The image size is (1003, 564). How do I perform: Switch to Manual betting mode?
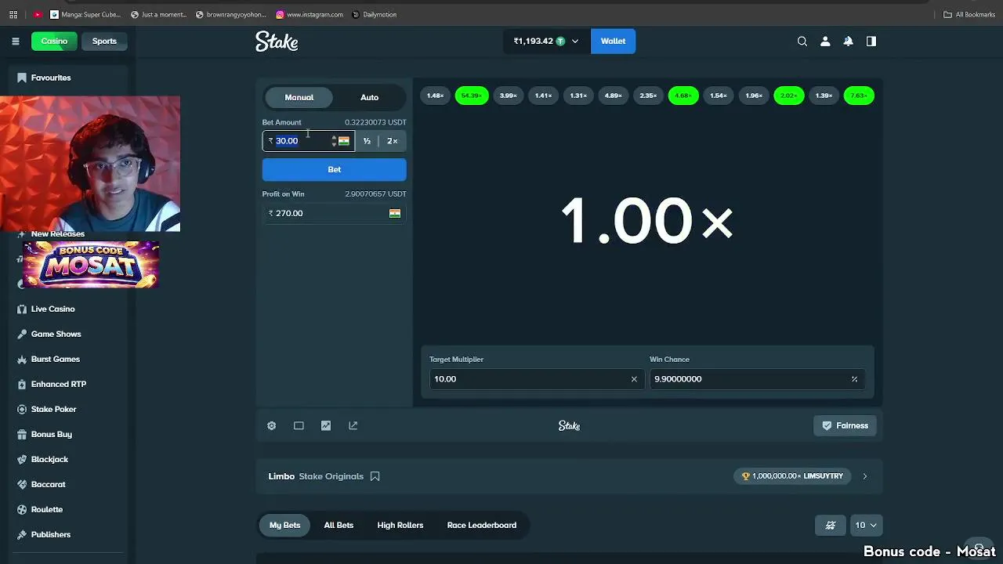299,97
